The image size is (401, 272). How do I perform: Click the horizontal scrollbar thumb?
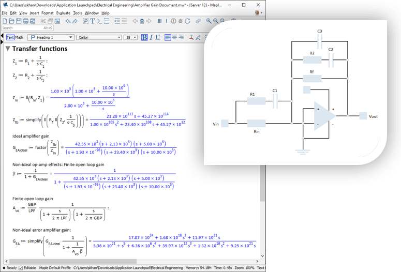click(73, 261)
